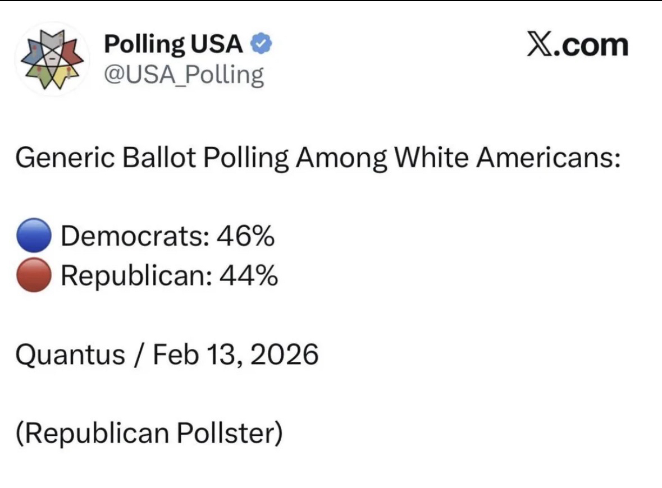Click the Republican: 44% line
This screenshot has height=488, width=662.
(168, 276)
